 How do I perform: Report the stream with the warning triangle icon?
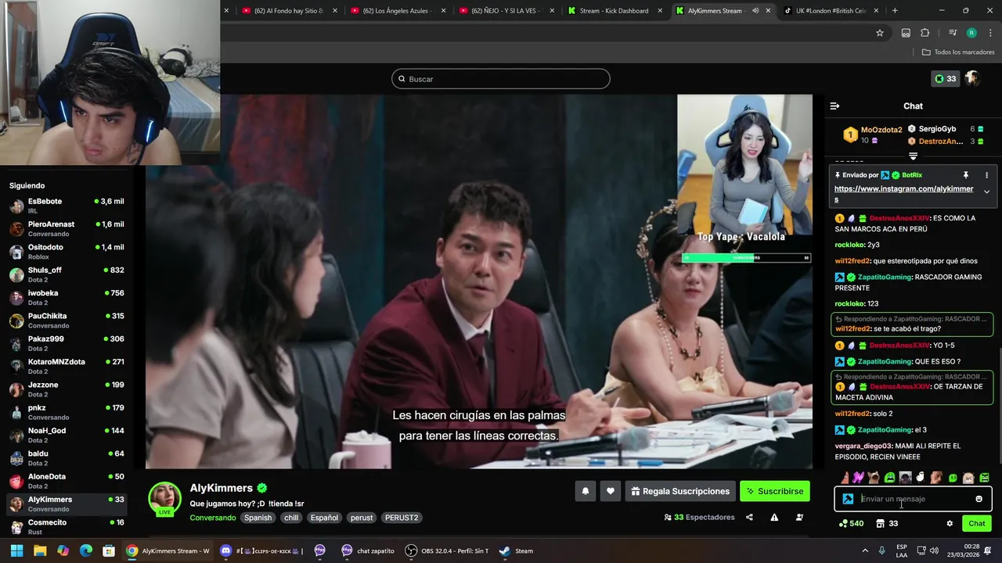(x=774, y=518)
